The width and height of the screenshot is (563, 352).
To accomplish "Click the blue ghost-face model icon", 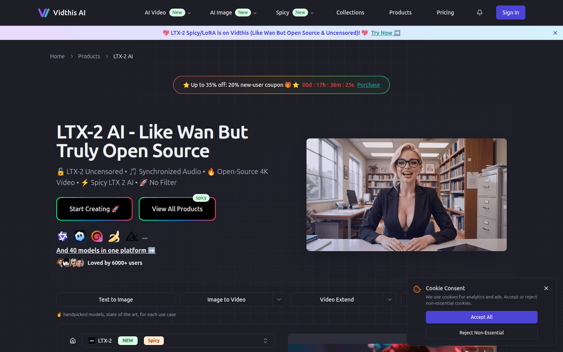I will pyautogui.click(x=80, y=236).
